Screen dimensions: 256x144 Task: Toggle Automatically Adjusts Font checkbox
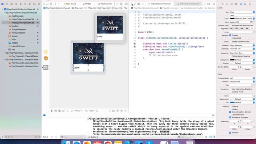point(230,26)
